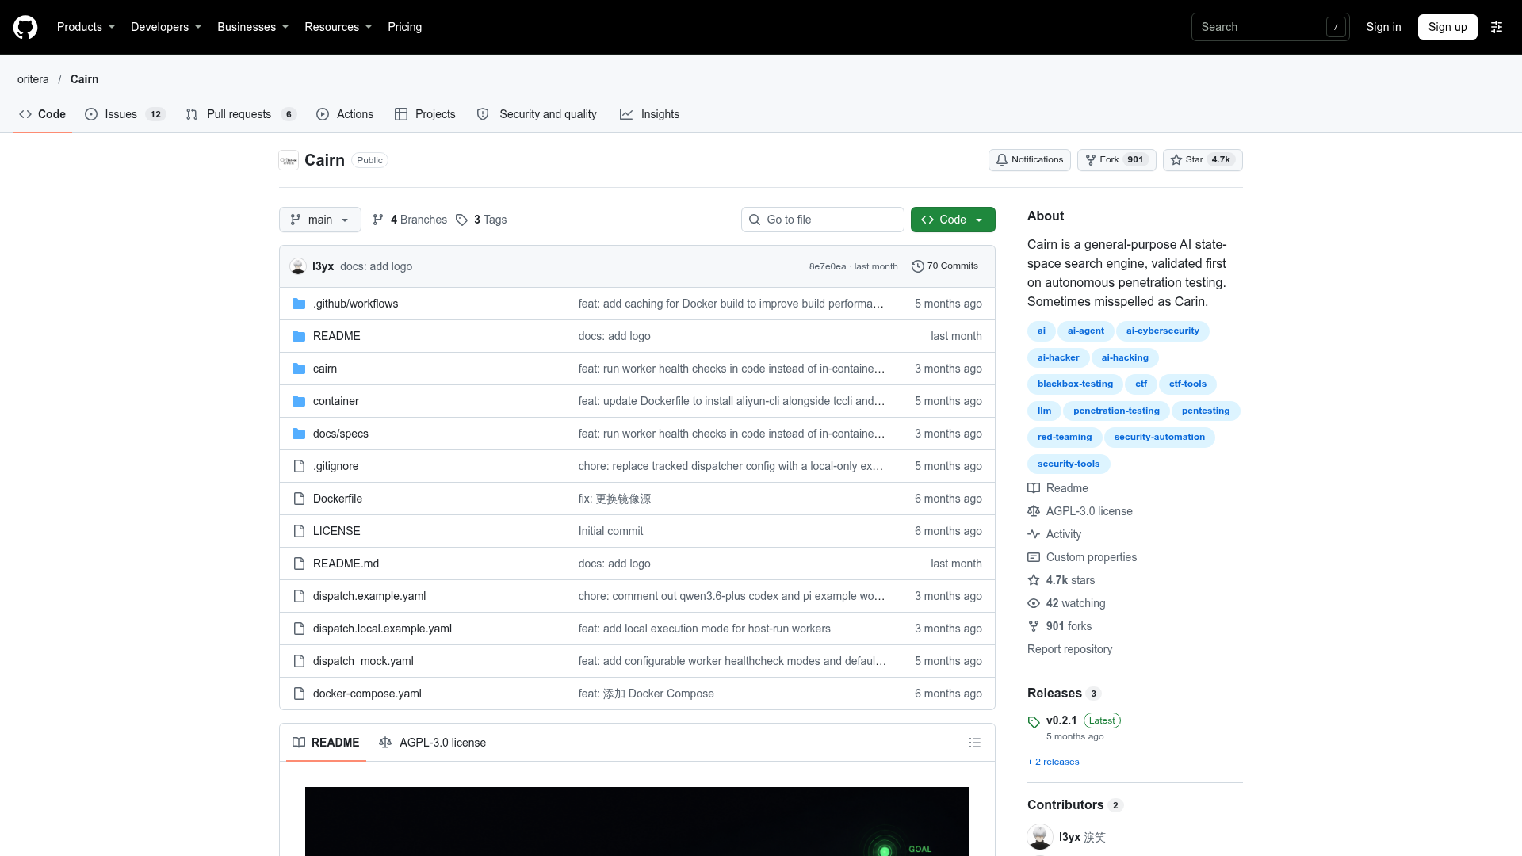
Task: Expand the Resources menu
Action: [338, 27]
